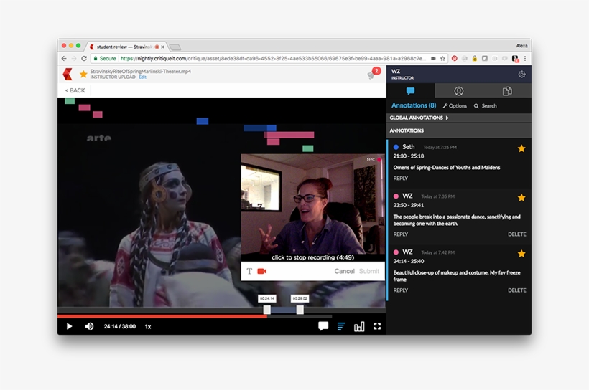589x390 pixels.
Task: Switch to the users profile tab
Action: (x=459, y=91)
